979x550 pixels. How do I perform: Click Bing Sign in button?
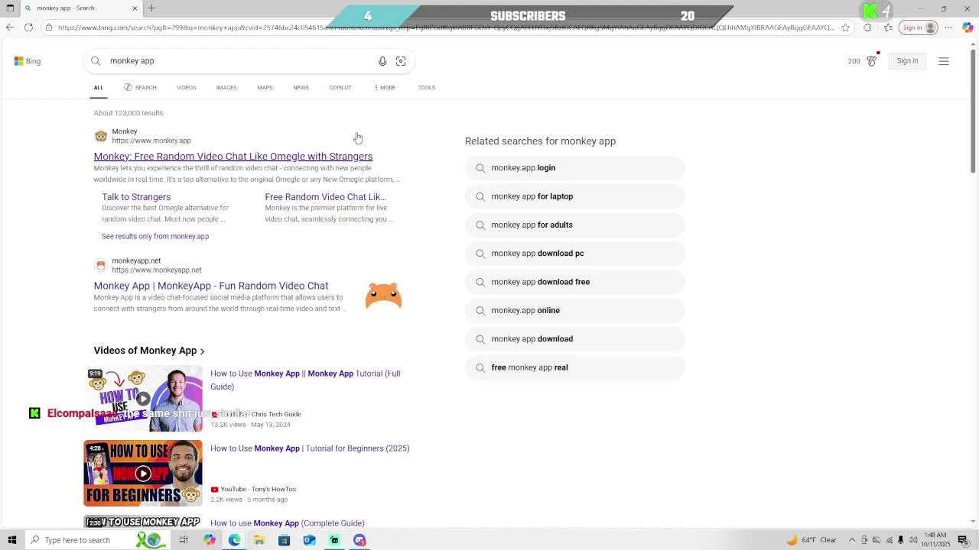click(908, 61)
